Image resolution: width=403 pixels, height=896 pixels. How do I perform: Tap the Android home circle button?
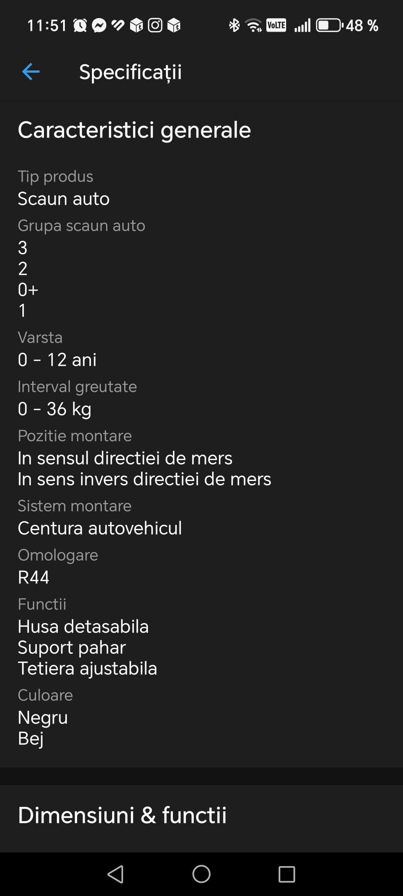tap(202, 874)
